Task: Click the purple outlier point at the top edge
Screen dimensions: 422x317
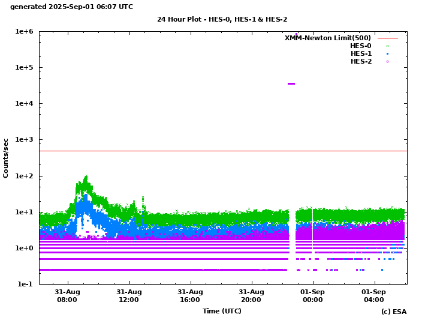Action: click(x=296, y=34)
